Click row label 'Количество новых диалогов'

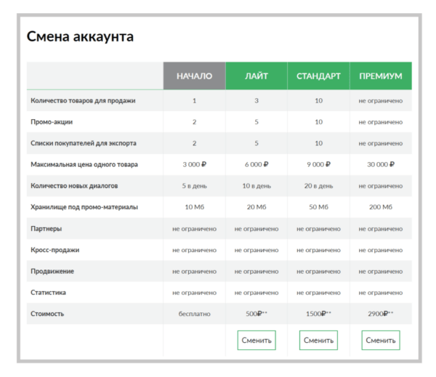point(74,186)
